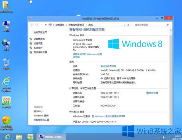Click 更改设置 link

coord(153,93)
